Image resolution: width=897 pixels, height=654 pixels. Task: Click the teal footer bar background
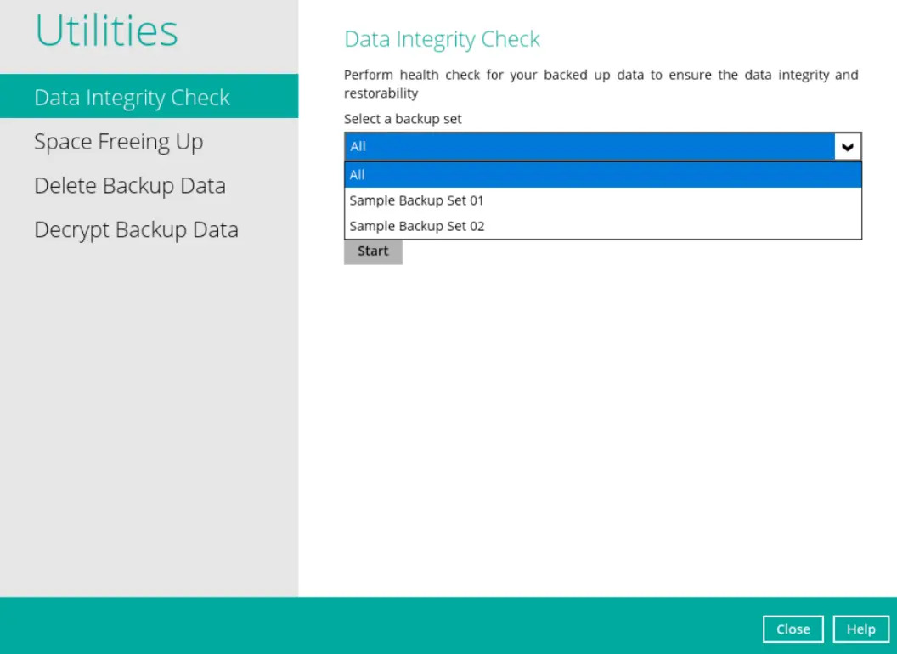[382, 626]
